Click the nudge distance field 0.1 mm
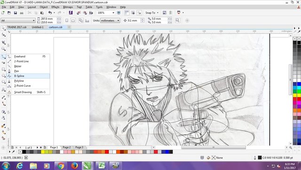 tap(134, 20)
